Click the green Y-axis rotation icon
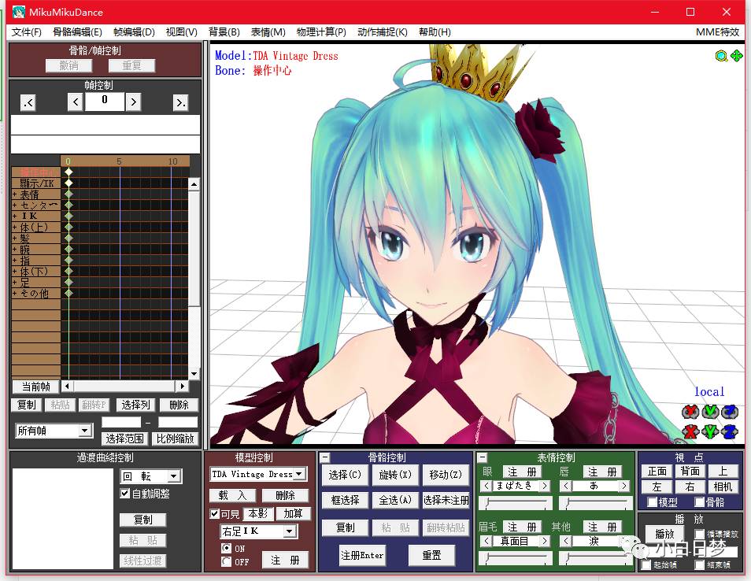This screenshot has width=751, height=581. point(710,412)
